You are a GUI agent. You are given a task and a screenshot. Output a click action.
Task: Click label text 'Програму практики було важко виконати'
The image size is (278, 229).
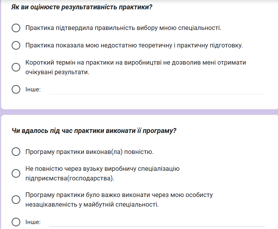tap(119, 195)
